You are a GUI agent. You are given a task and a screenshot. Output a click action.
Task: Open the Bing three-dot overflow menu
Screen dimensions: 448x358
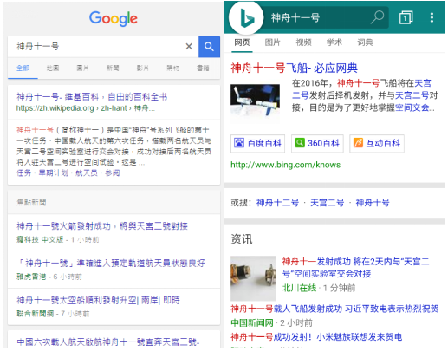(432, 17)
